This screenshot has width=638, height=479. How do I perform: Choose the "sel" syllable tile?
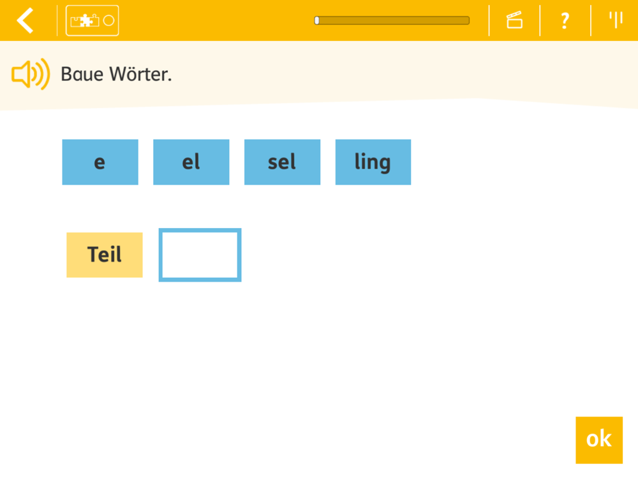point(282,162)
